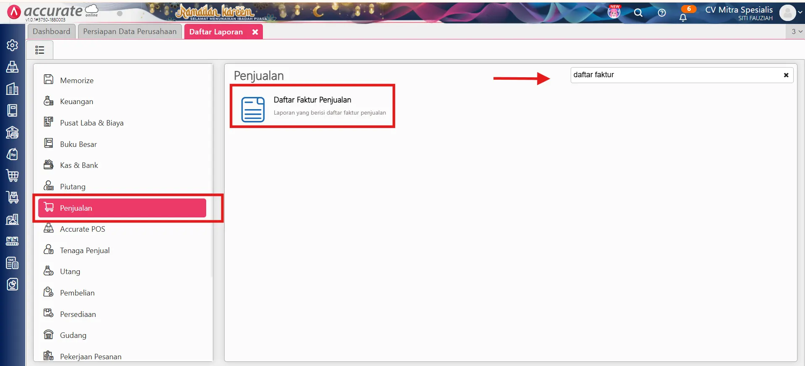
Task: Switch to Persiapan Data Perusahaan tab
Action: [x=130, y=31]
